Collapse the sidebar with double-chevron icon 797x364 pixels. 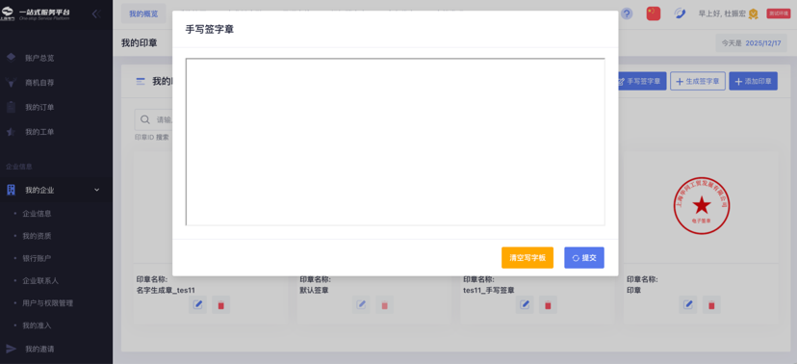[x=96, y=13]
